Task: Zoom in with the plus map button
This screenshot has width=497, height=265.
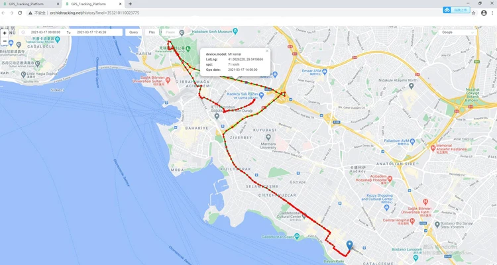Action: tap(5, 33)
